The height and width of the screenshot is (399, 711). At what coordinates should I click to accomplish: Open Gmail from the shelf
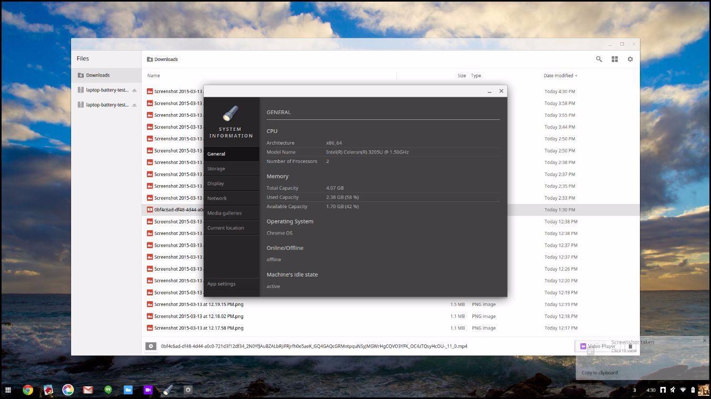[x=88, y=390]
